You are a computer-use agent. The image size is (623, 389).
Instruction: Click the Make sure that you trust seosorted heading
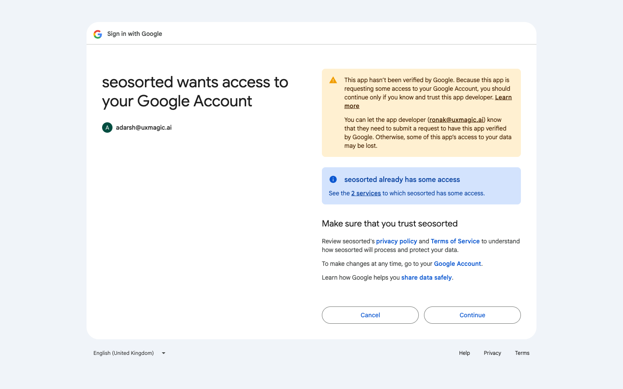click(x=390, y=223)
